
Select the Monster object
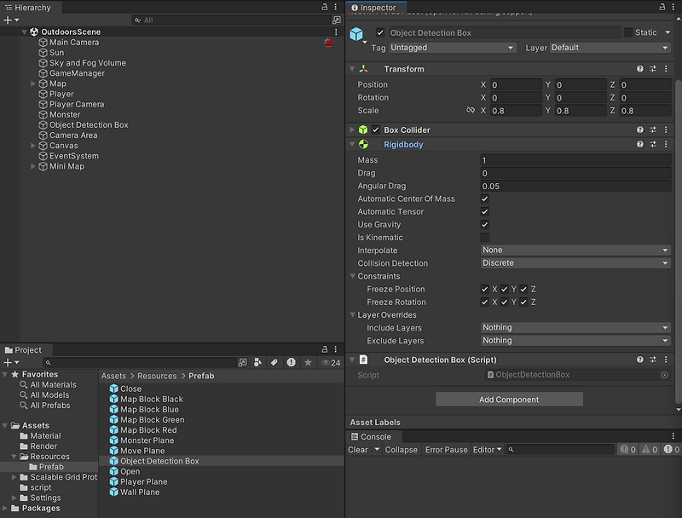pyautogui.click(x=65, y=115)
